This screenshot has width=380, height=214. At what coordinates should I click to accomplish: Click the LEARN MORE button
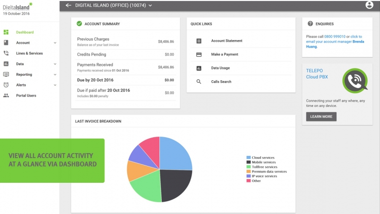[x=321, y=116]
